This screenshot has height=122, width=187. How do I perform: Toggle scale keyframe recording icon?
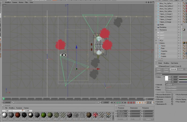point(140,102)
